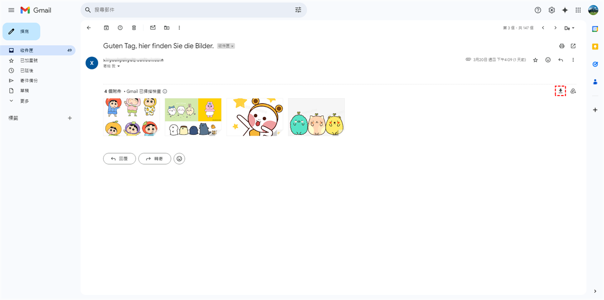This screenshot has height=300, width=604.
Task: Delete this email with the trash icon
Action: [x=134, y=28]
